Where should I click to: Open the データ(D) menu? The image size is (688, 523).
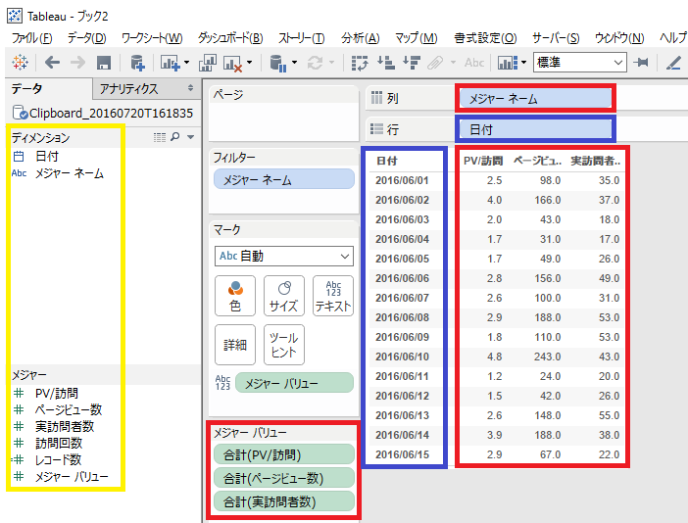[87, 38]
